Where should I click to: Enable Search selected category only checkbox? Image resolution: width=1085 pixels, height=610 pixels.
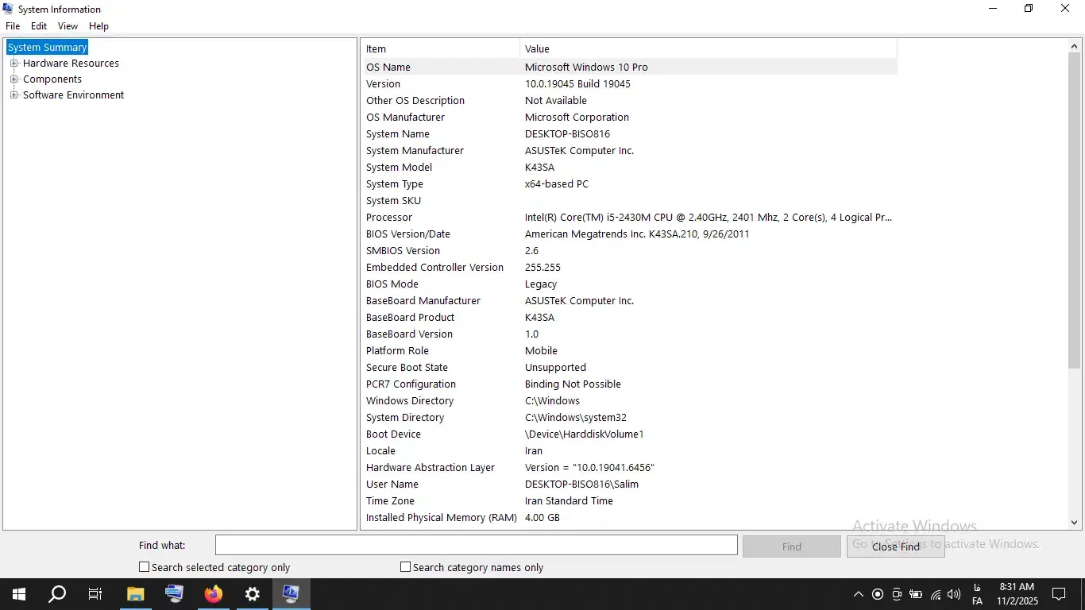(145, 567)
